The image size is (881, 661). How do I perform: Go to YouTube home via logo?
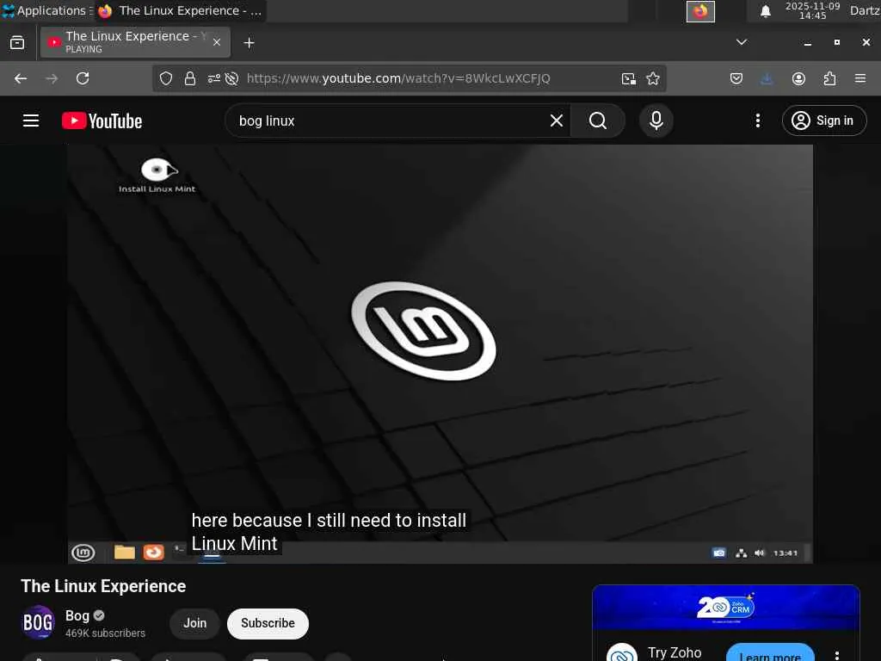click(x=102, y=120)
